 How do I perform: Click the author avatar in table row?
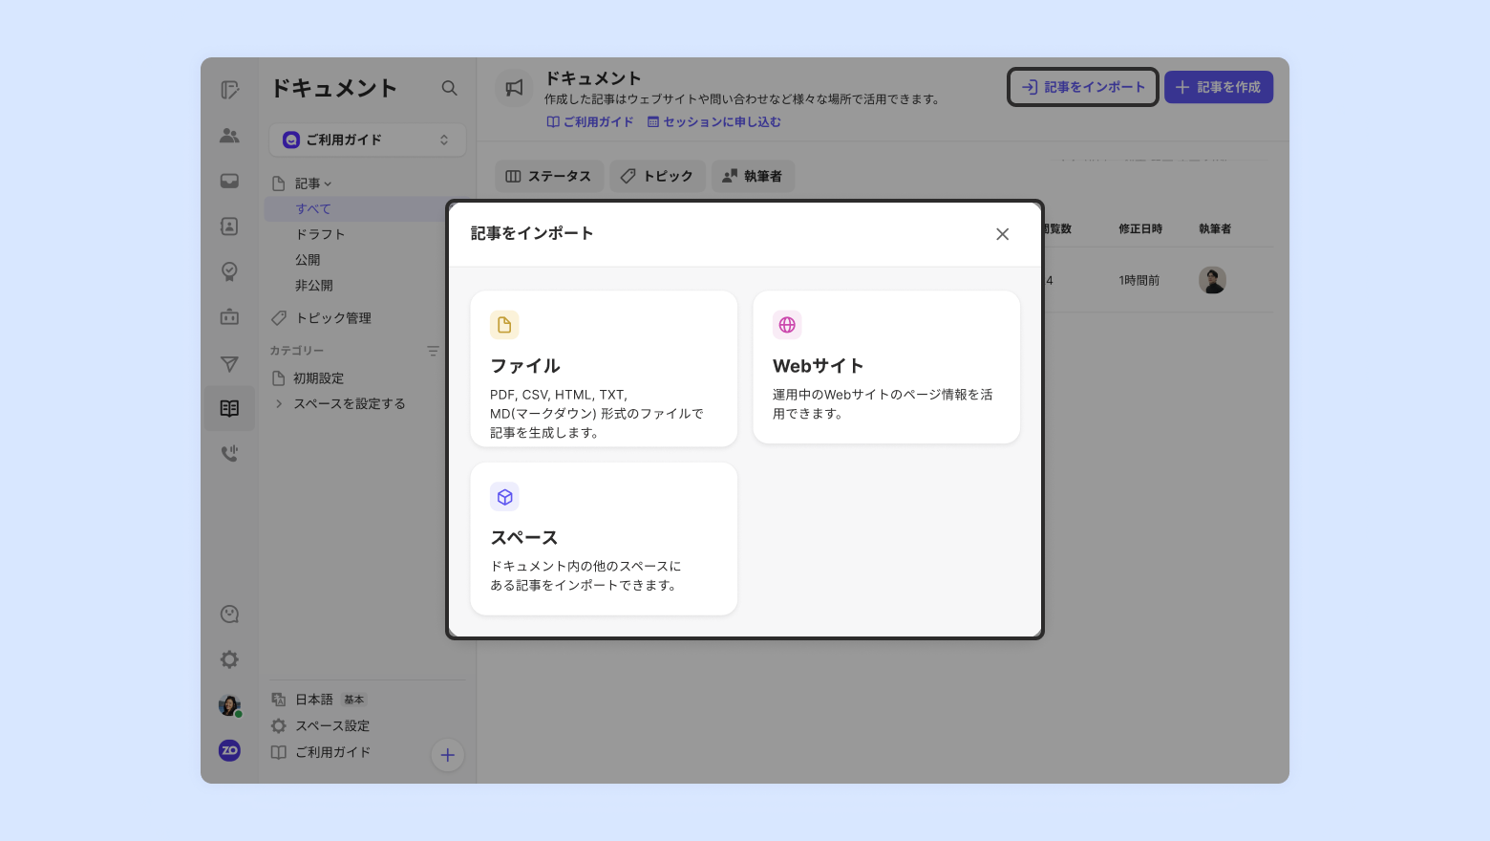click(x=1213, y=280)
